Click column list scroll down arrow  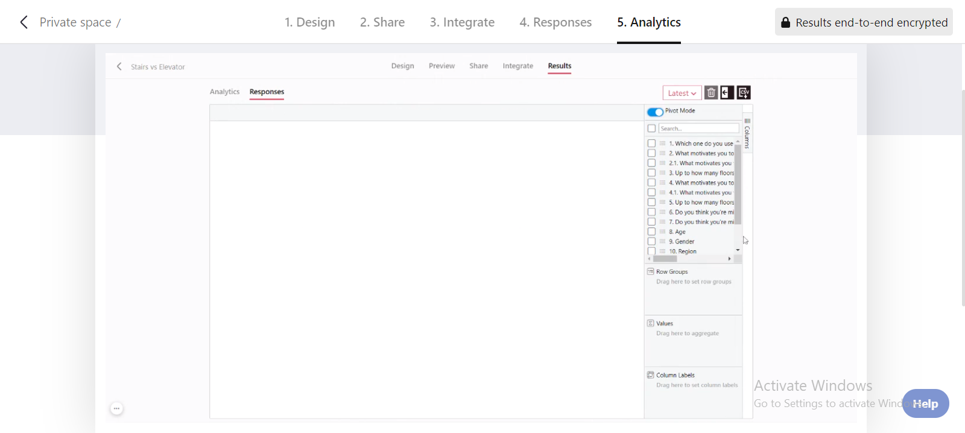point(738,250)
